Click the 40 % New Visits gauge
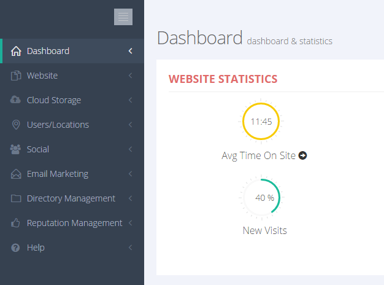The image size is (384, 285). pos(261,197)
